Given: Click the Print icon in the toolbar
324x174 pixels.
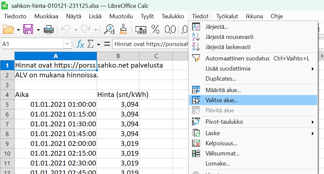Looking at the screenshot, I should coord(49,30).
